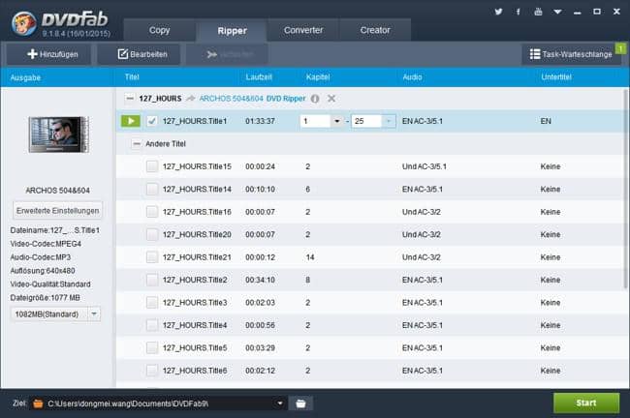Screen dimensions: 630x418
Task: Click the Ausgabe column header
Action: coord(25,77)
